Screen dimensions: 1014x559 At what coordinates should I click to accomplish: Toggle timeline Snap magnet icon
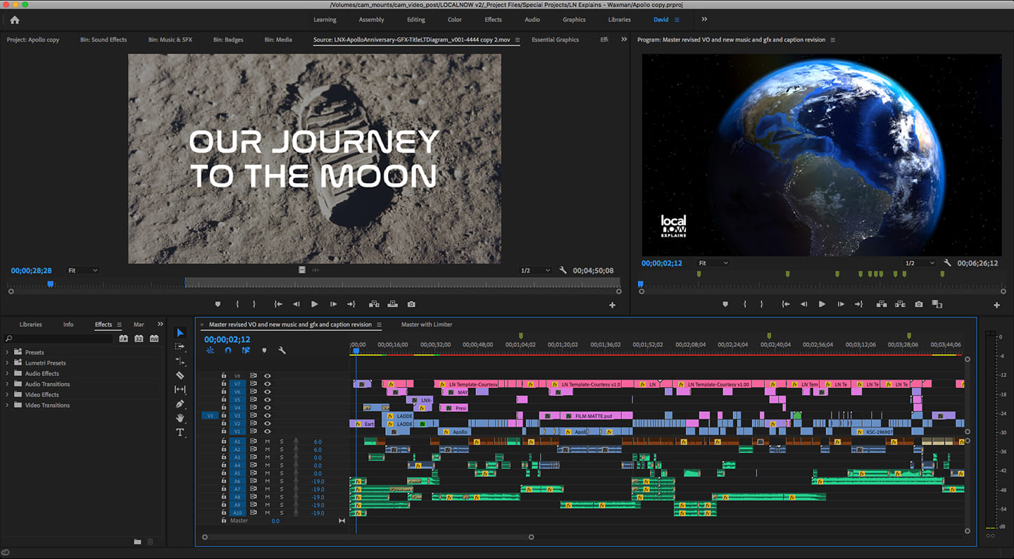[227, 350]
